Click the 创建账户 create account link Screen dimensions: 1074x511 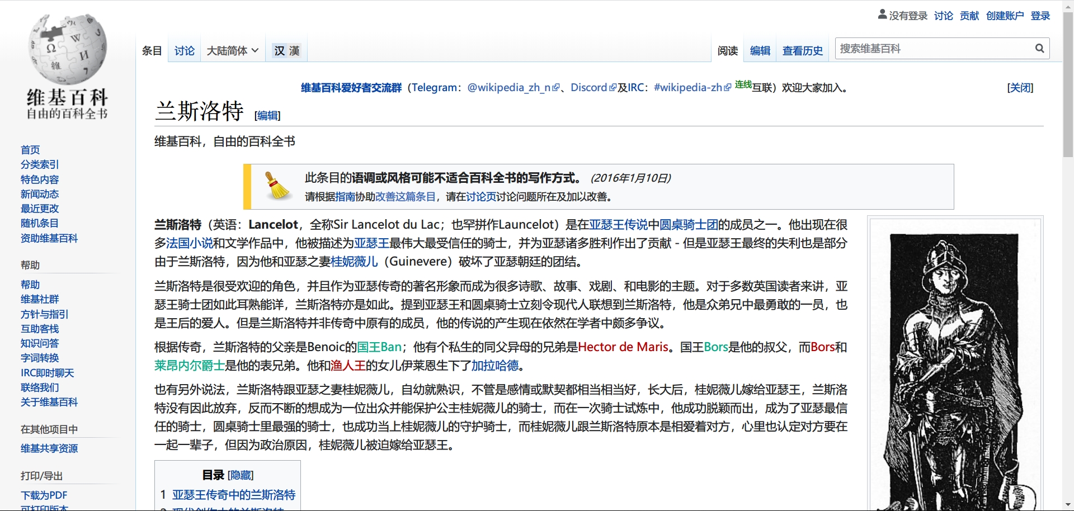(x=1005, y=16)
